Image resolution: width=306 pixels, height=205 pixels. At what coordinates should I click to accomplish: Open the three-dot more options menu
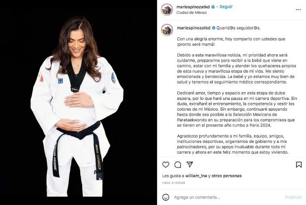pos(298,10)
